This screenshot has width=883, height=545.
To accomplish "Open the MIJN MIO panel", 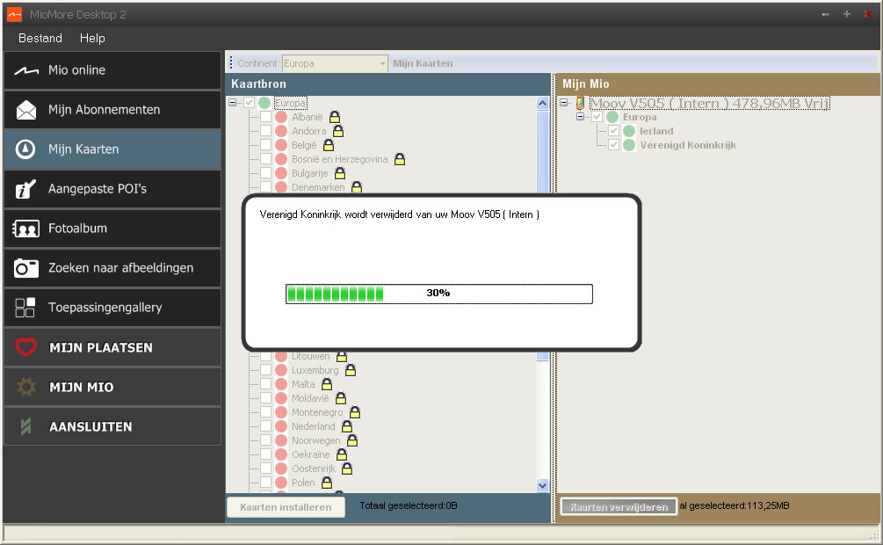I will pyautogui.click(x=112, y=387).
